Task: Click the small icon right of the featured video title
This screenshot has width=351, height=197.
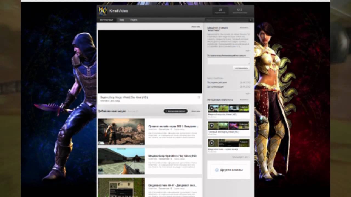Action: 199,97
